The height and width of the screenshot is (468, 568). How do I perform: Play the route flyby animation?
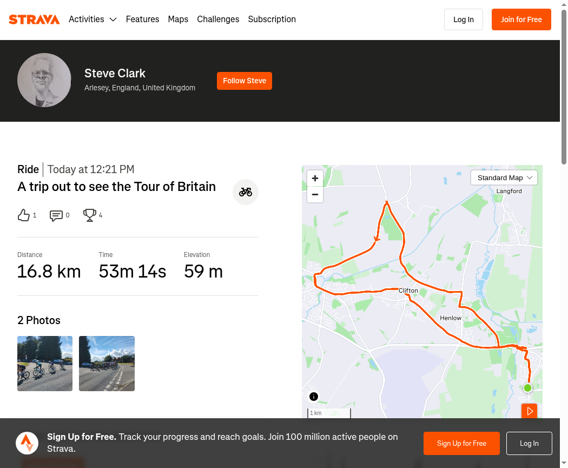pyautogui.click(x=529, y=411)
